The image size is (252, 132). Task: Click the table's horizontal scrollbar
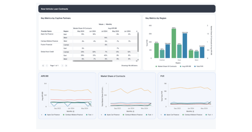93,61
